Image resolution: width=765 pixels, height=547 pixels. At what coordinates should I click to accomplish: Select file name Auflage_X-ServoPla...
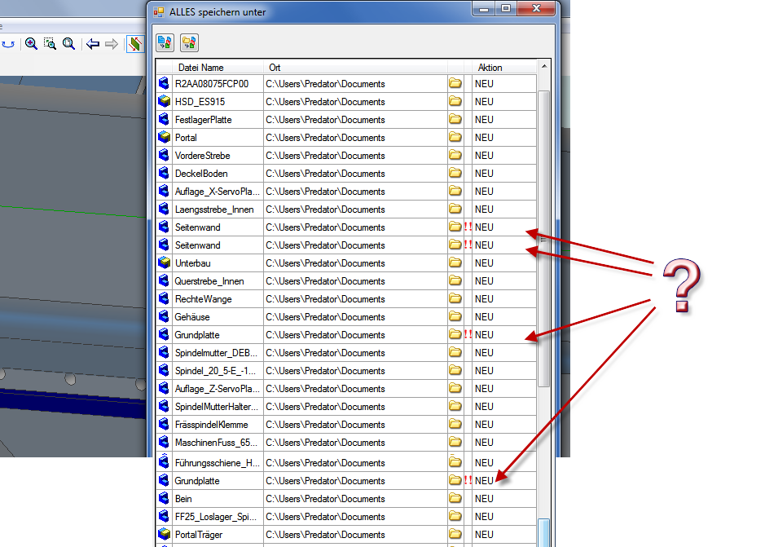(x=217, y=192)
